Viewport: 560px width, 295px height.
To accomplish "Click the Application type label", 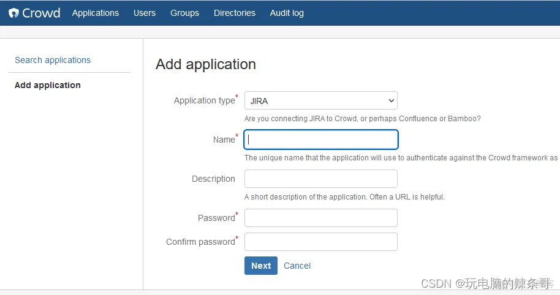I will click(x=204, y=100).
